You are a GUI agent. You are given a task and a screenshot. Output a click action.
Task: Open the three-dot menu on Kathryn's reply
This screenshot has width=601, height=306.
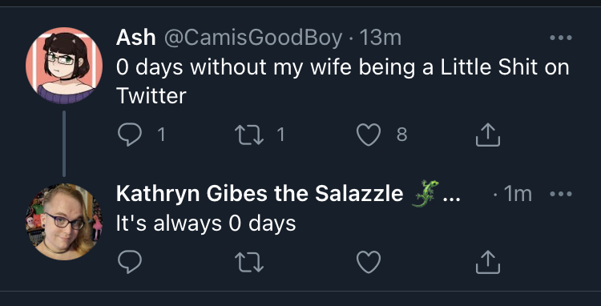(x=561, y=194)
